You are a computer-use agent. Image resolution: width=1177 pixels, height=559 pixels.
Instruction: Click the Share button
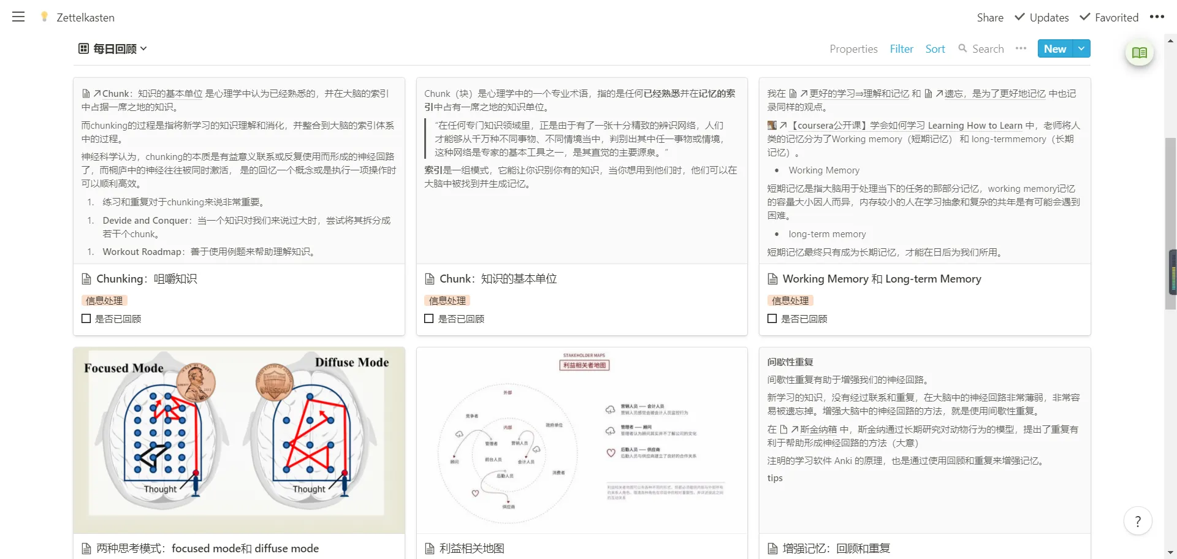989,17
